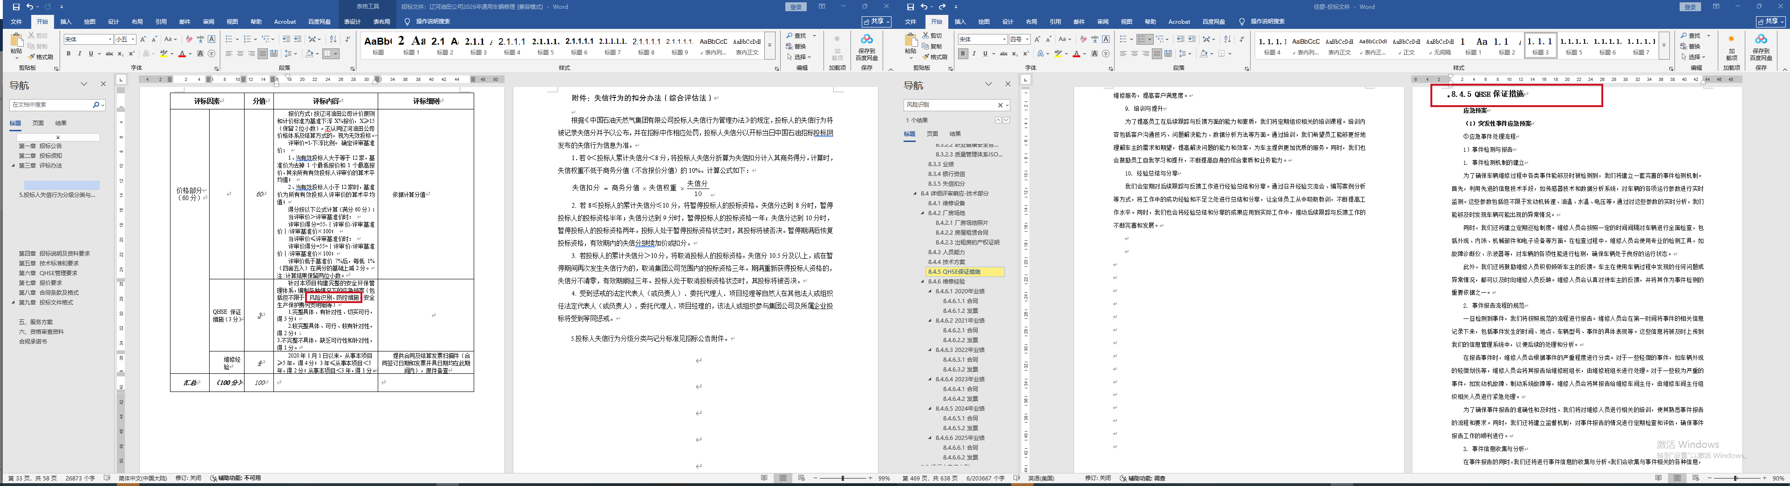Undo last action in left Word window
This screenshot has width=1790, height=486.
(29, 7)
